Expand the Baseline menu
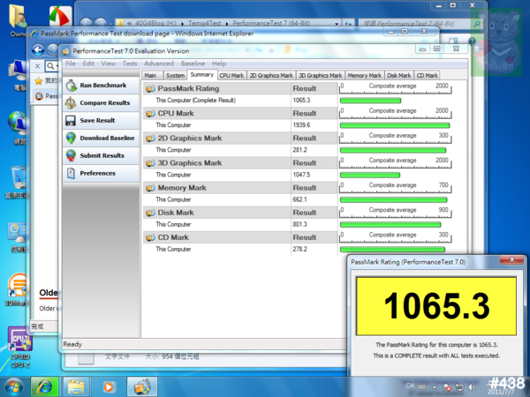 pos(193,64)
